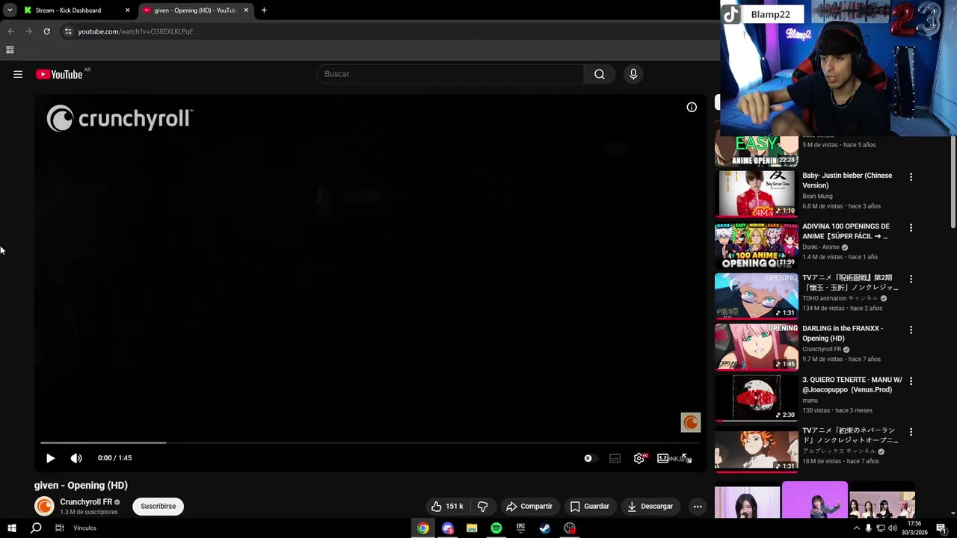The image size is (957, 538).
Task: Reload the page in Chrome
Action: click(46, 31)
